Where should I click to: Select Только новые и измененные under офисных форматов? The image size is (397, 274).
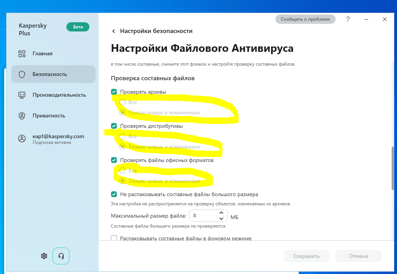122,181
